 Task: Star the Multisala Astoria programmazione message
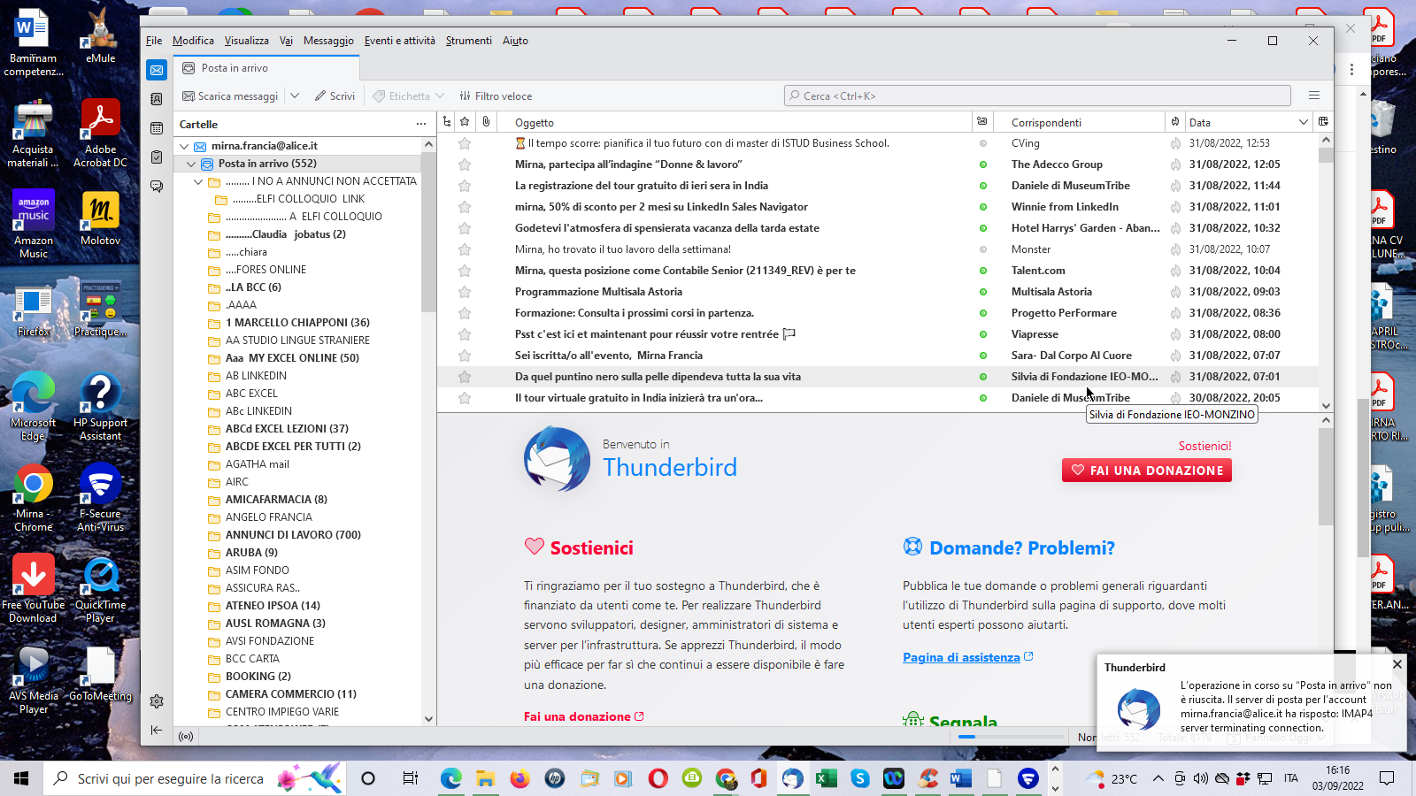coord(465,292)
